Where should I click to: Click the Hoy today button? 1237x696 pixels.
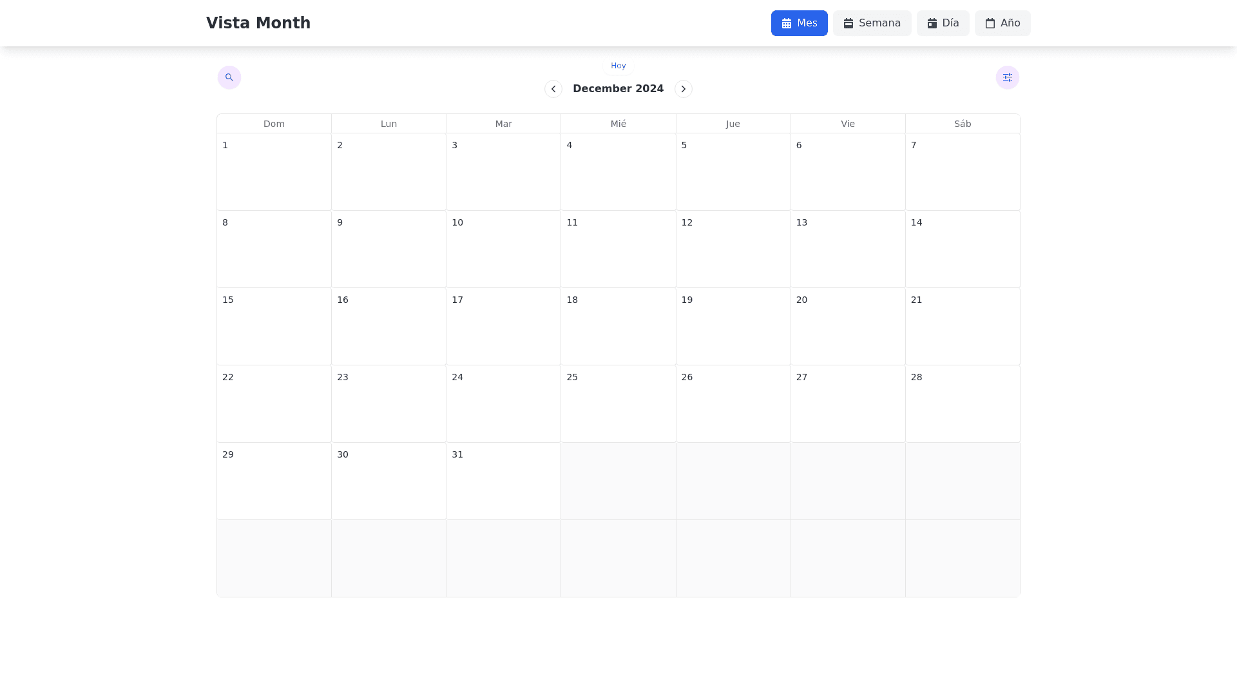(x=618, y=66)
